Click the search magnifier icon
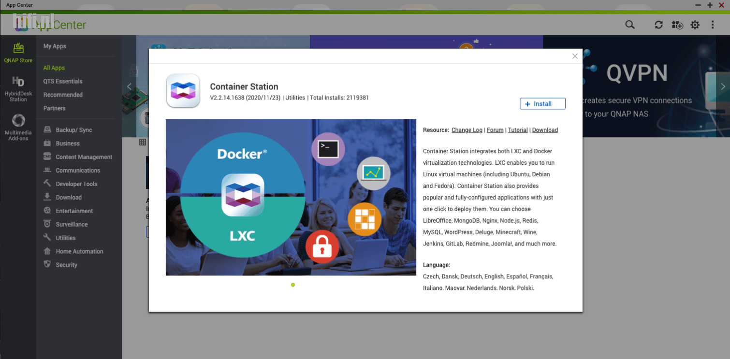Screen dimensions: 730x359 click(x=629, y=25)
